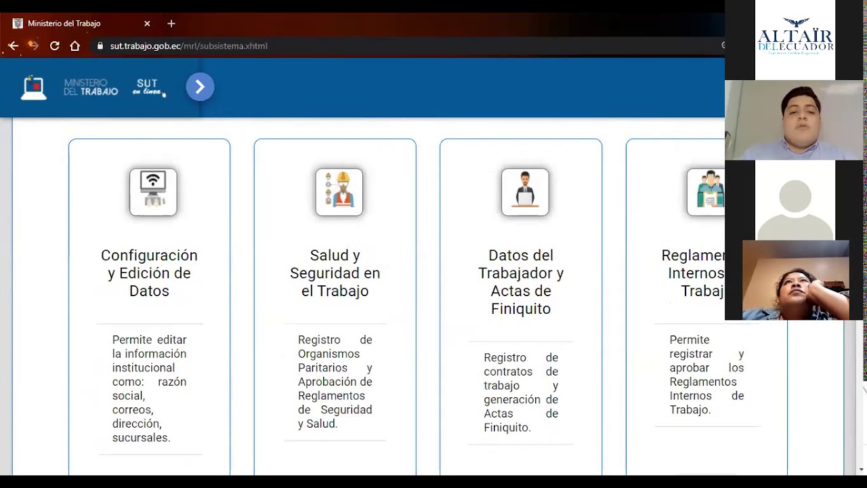Click the speaker's video thumbnail

pyautogui.click(x=794, y=120)
